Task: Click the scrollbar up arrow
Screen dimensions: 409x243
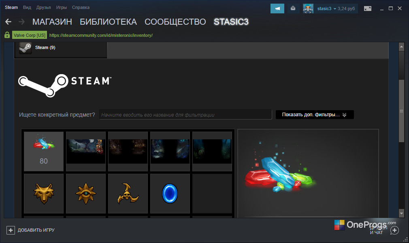Action: coord(401,47)
